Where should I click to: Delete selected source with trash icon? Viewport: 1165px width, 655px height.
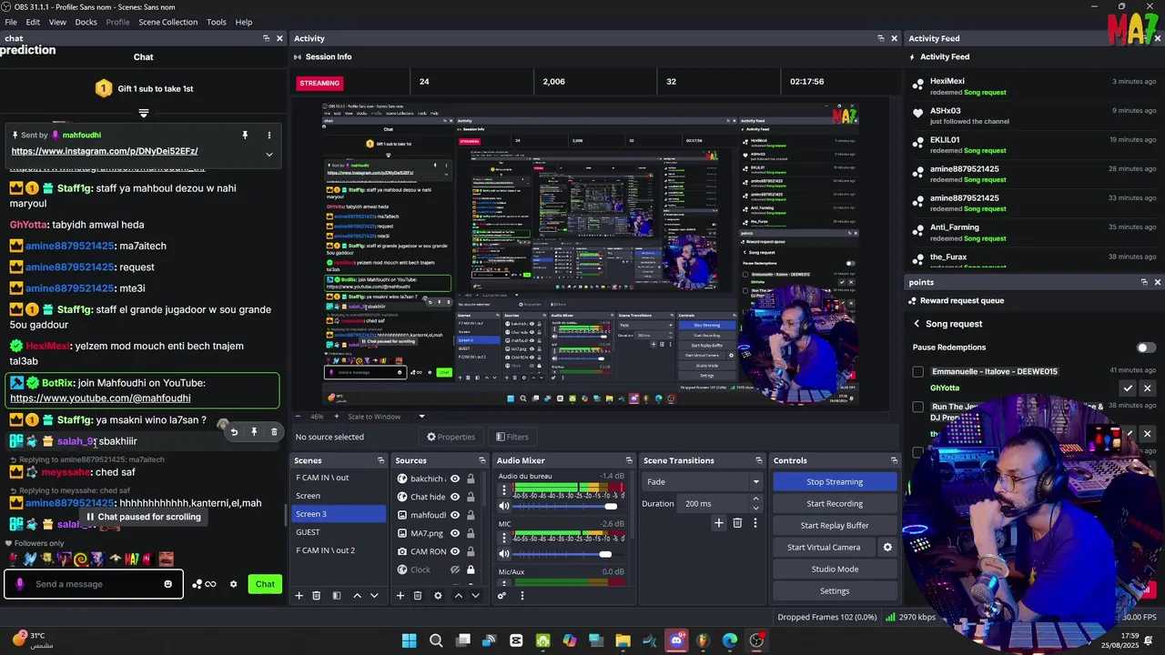click(x=417, y=596)
